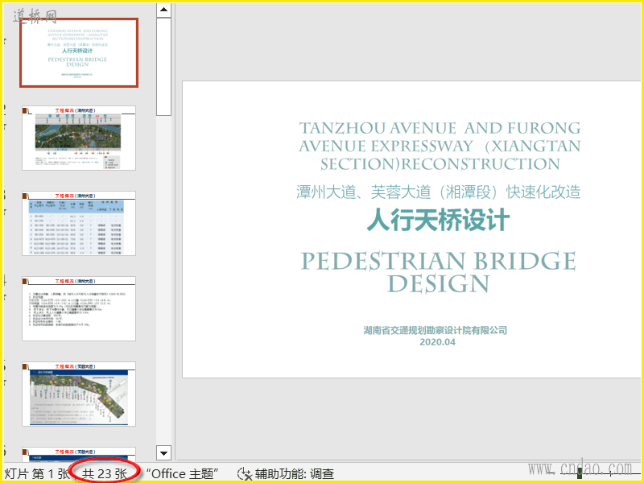Click the thumbnail pane scroll-down arrow
Viewport: 644px width, 483px height.
[x=164, y=453]
